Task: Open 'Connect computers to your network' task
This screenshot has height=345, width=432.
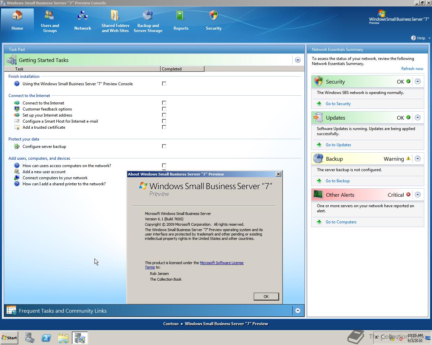Action: (55, 178)
